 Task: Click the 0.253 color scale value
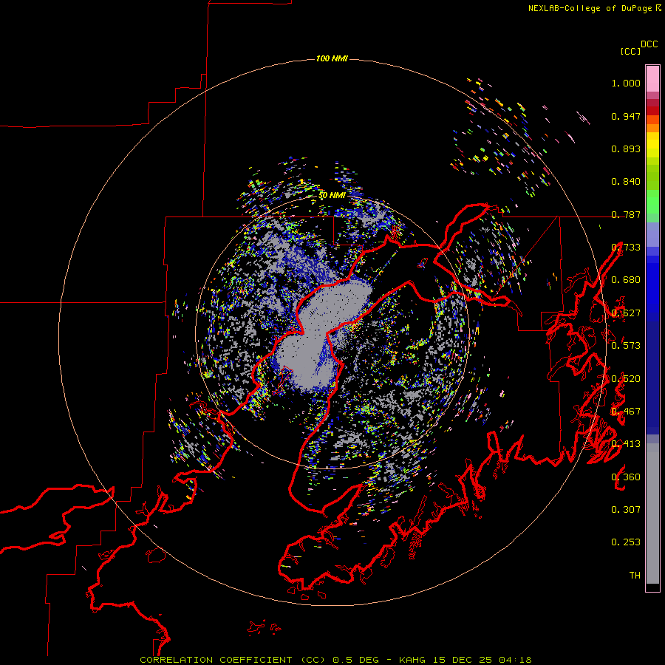click(x=626, y=542)
